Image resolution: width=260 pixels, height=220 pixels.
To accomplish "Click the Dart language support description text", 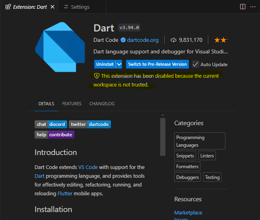I will [161, 51].
